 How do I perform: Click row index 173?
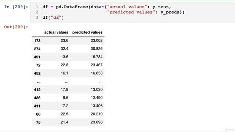37,41
